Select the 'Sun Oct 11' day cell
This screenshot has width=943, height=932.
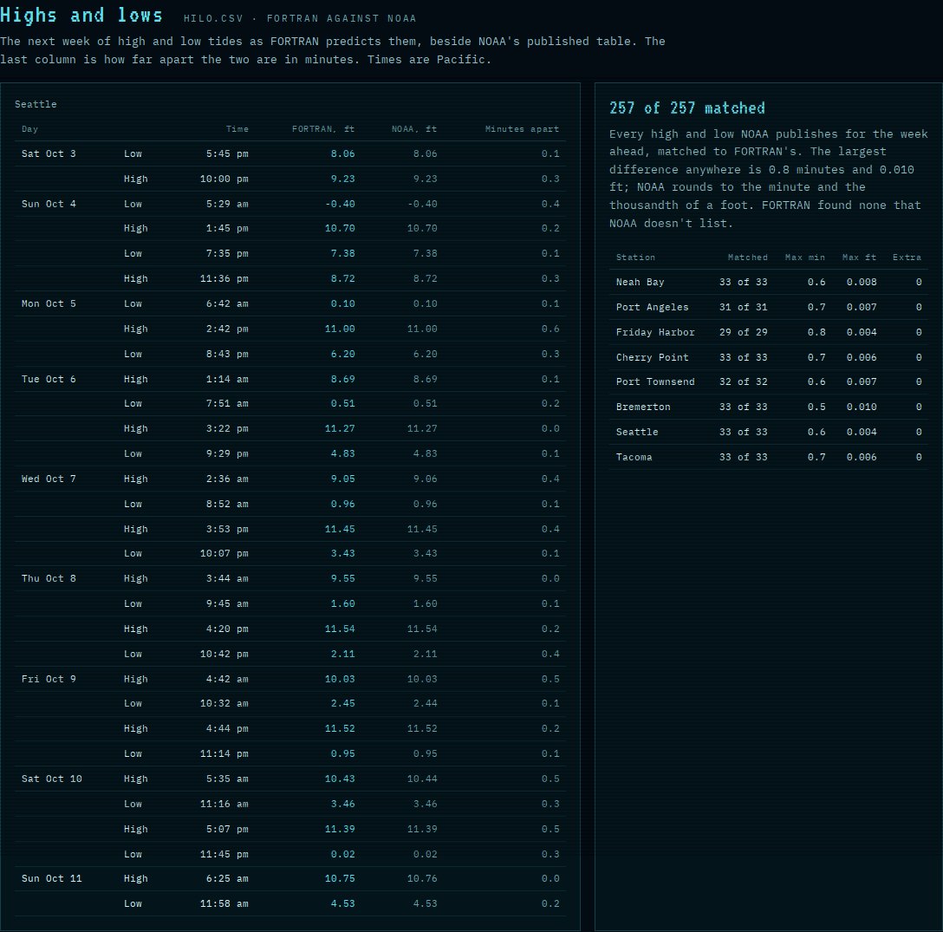(x=52, y=878)
